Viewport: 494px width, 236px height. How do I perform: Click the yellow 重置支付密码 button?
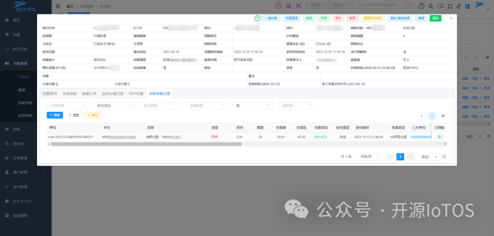373,18
